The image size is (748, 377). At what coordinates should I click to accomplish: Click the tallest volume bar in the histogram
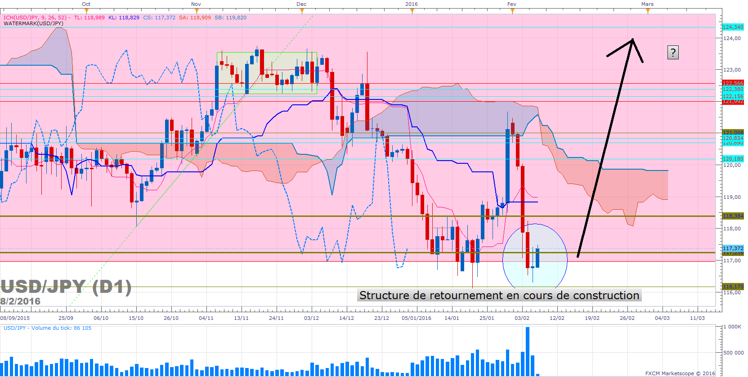tap(528, 351)
